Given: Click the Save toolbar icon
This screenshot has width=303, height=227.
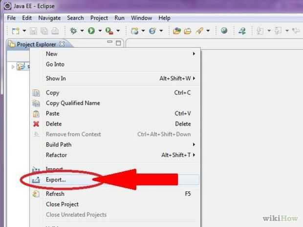Looking at the screenshot, I should [33, 31].
